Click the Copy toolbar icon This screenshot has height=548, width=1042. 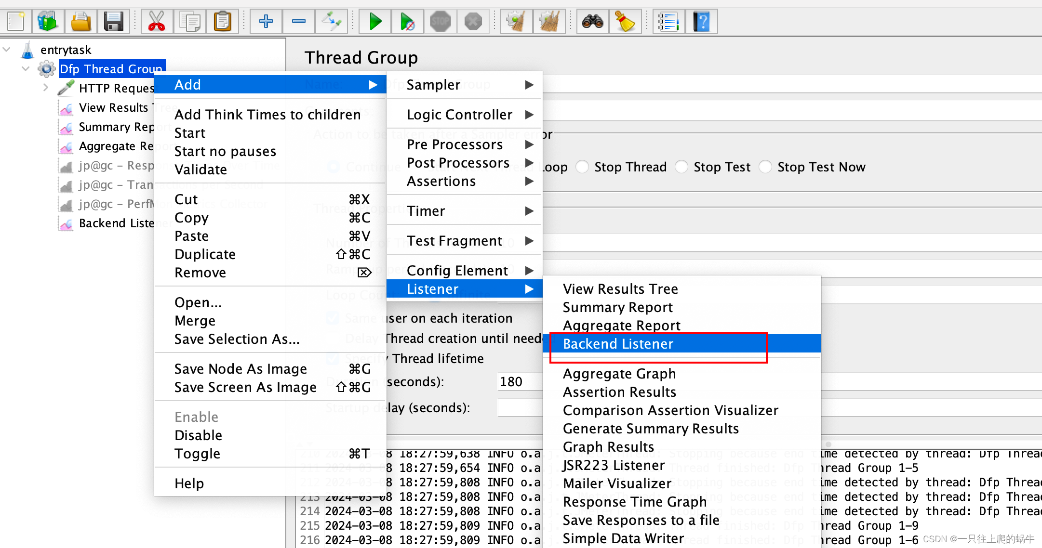point(190,21)
